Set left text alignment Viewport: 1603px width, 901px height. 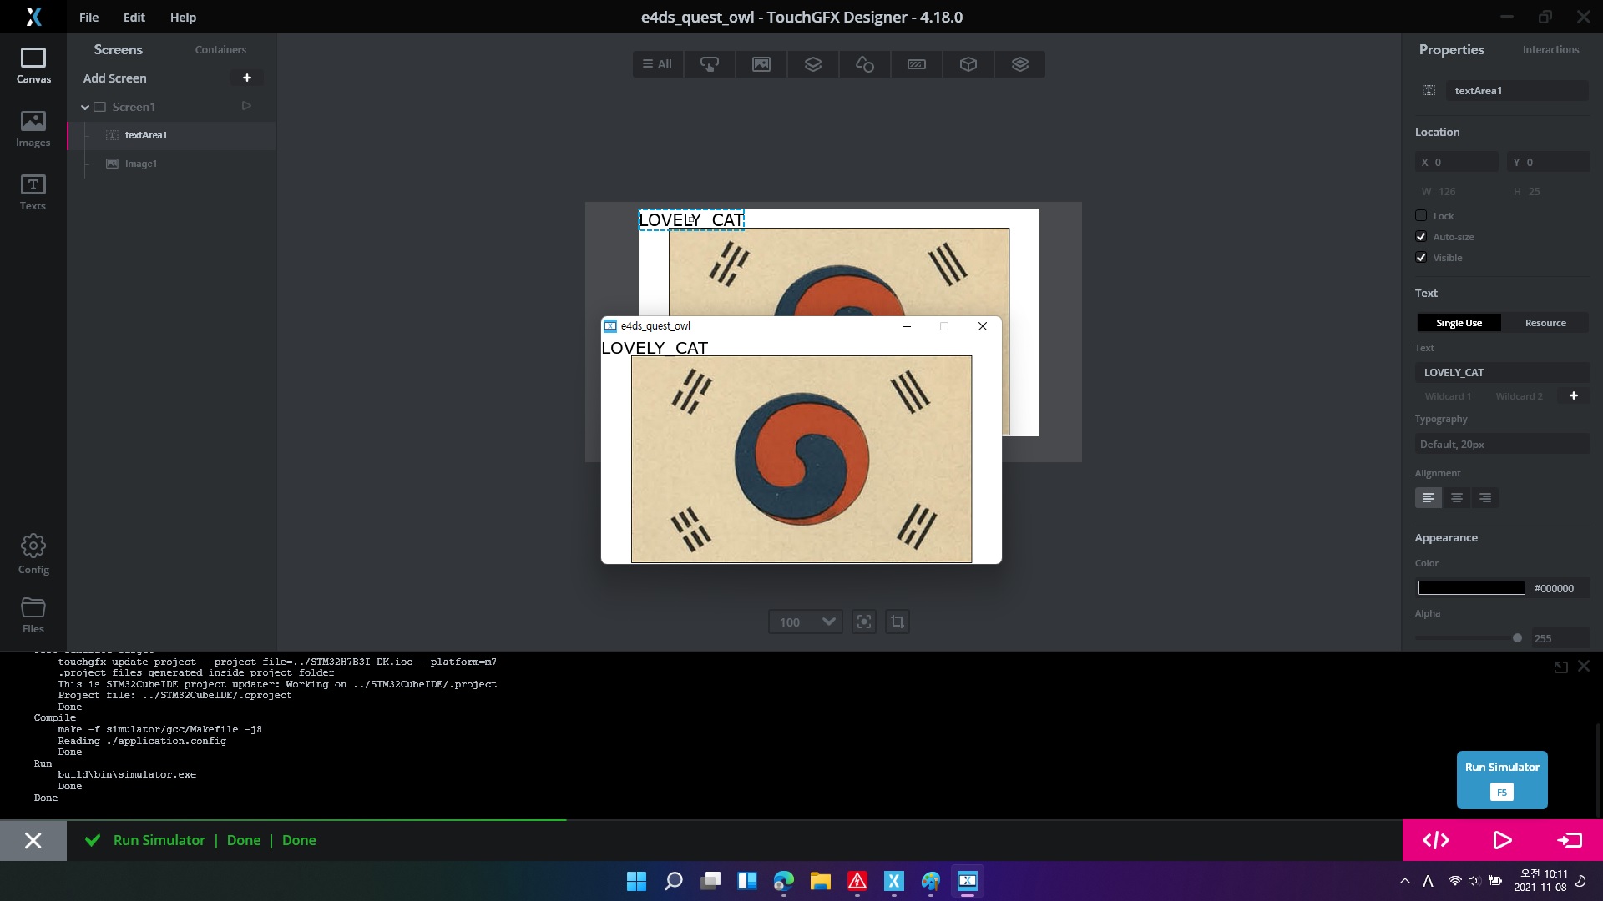click(1429, 497)
